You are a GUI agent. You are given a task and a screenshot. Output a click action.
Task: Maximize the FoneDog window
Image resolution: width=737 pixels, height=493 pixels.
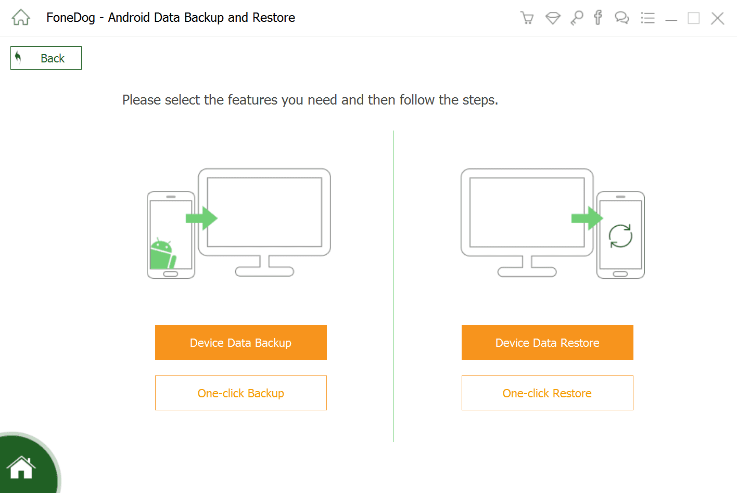694,18
